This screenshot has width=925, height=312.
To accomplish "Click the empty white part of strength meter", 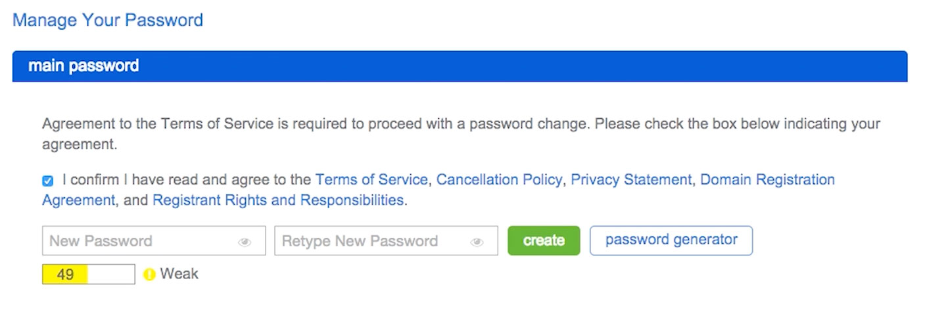I will point(111,275).
